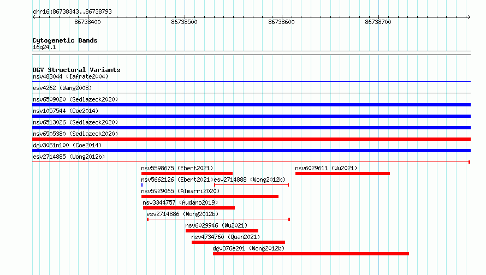Click the thin black line under esv4262
Screen dimensions: 486x275
pos(251,93)
